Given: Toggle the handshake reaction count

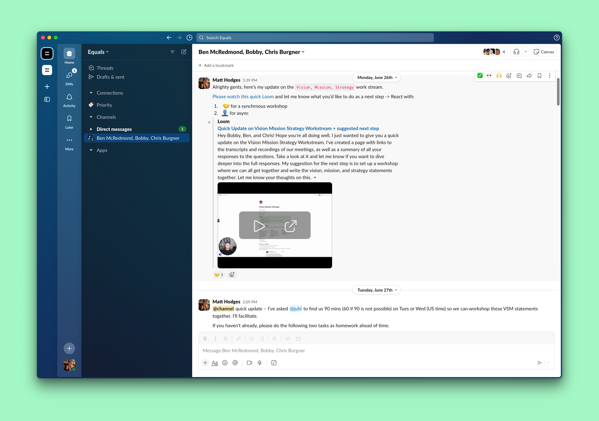Looking at the screenshot, I should 219,275.
